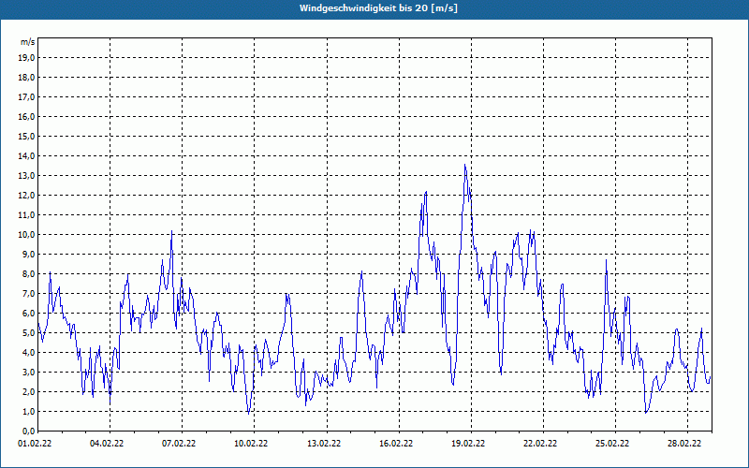Click the 10.02.22 date label
Image resolution: width=749 pixels, height=468 pixels.
tap(251, 444)
